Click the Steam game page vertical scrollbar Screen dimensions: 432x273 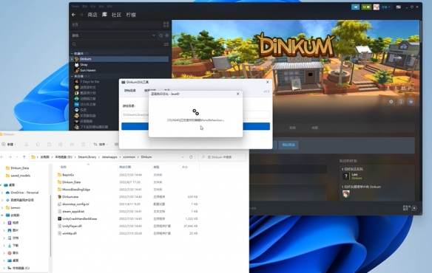tap(421, 32)
